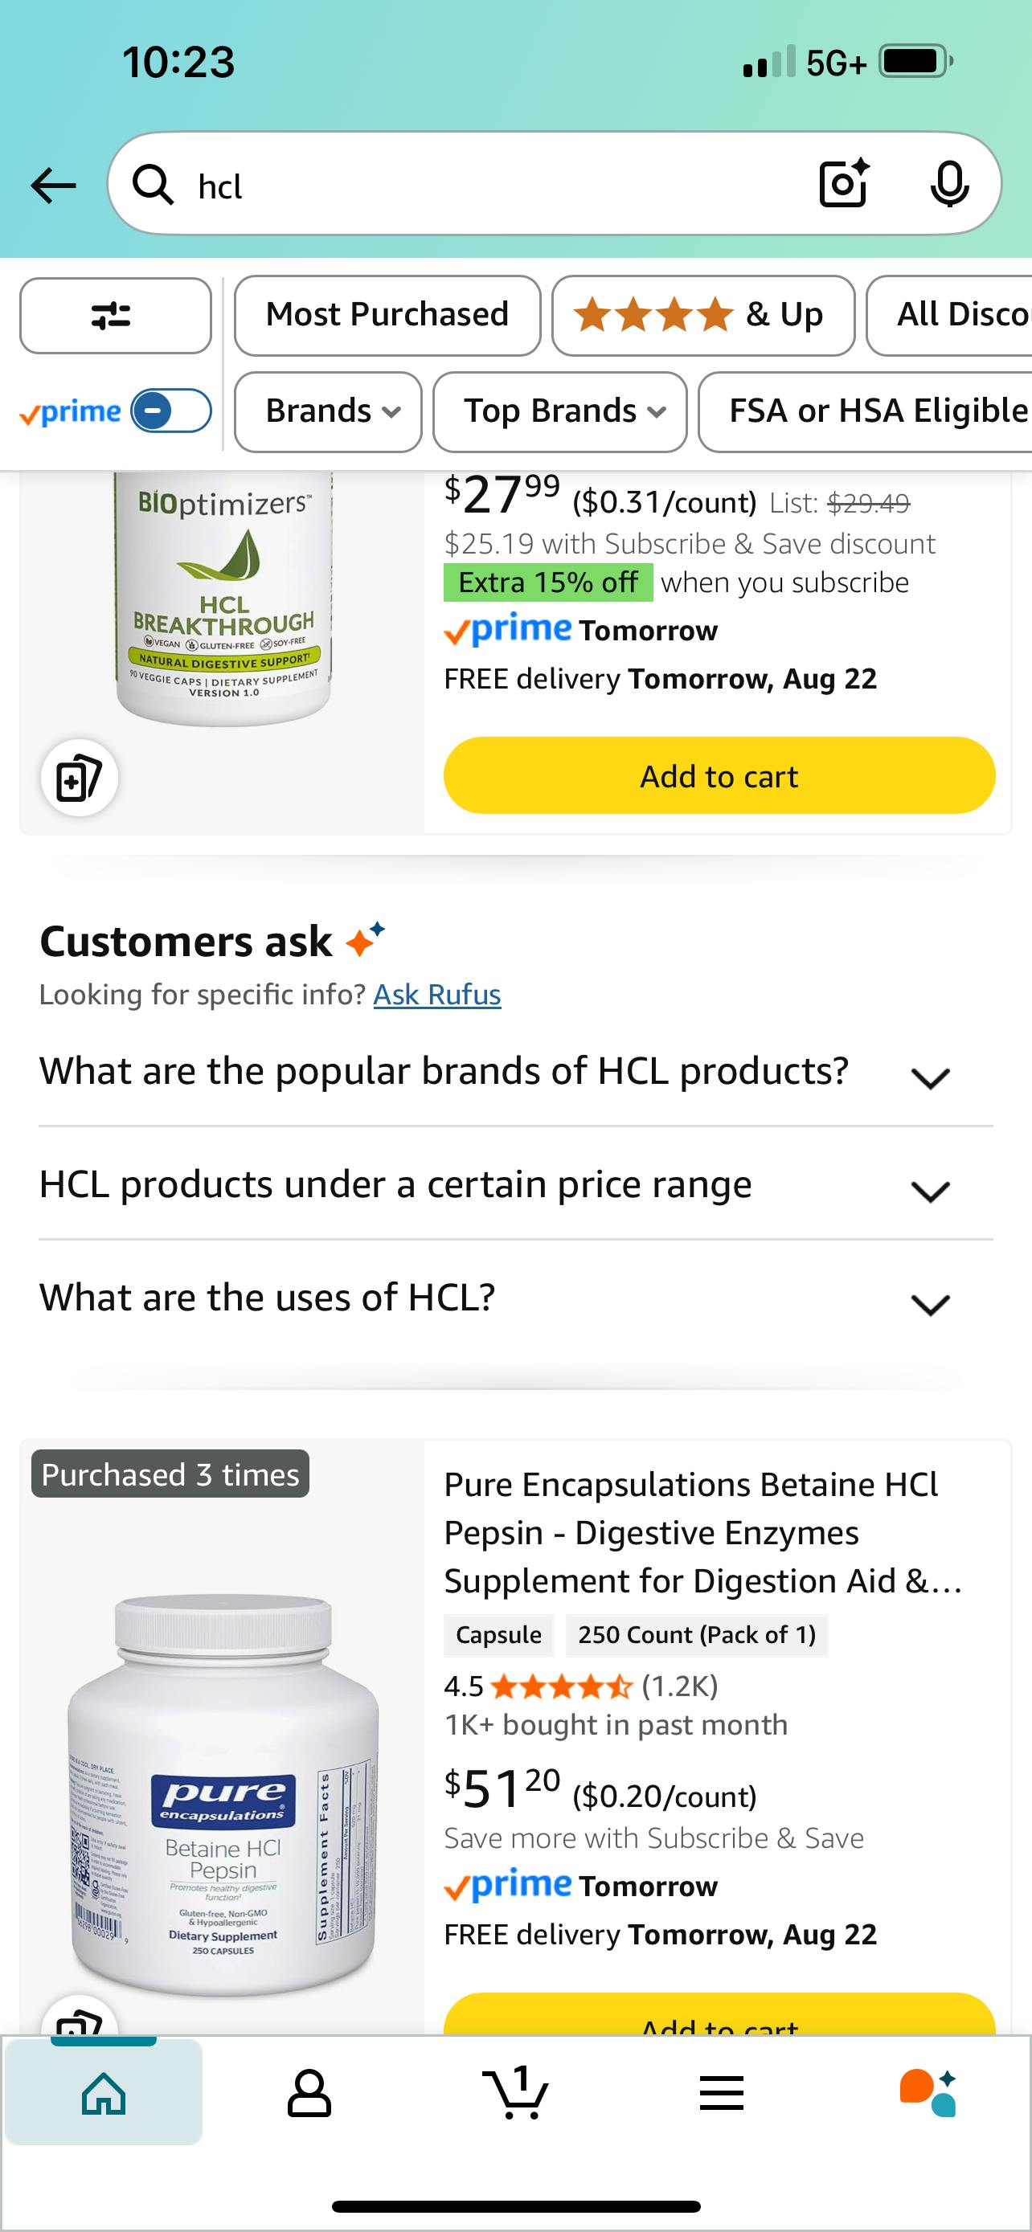Click the Ask Rufus link
Image resolution: width=1032 pixels, height=2232 pixels.
pyautogui.click(x=436, y=995)
